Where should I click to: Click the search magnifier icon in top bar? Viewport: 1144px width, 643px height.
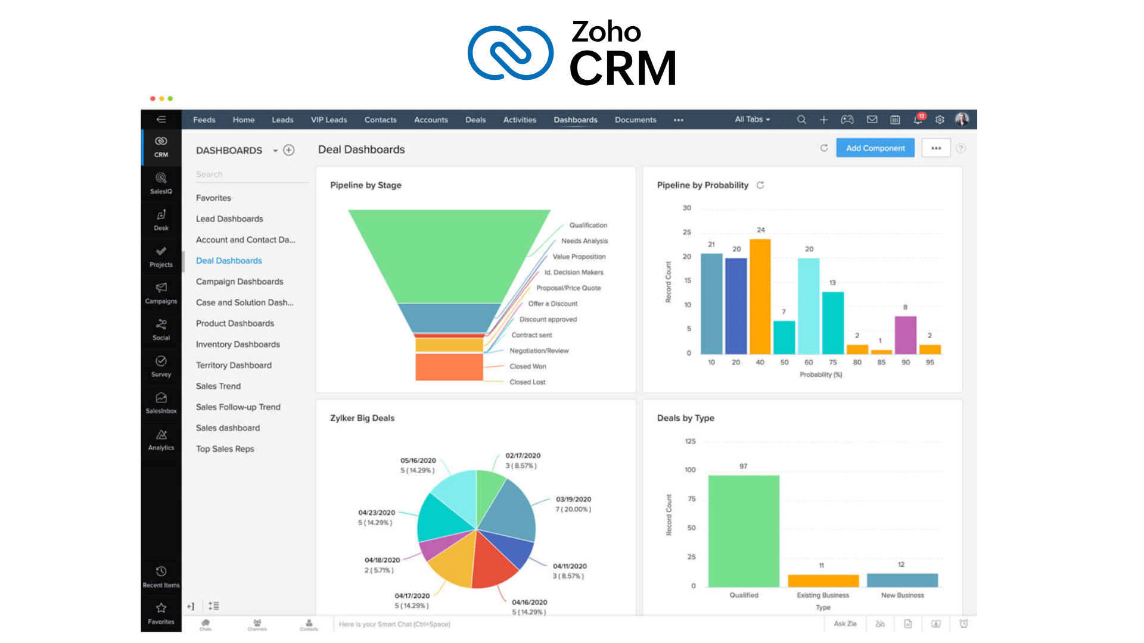tap(801, 120)
